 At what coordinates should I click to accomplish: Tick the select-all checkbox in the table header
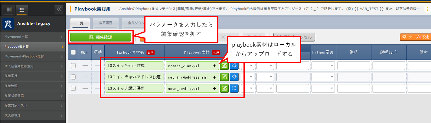click(x=73, y=52)
